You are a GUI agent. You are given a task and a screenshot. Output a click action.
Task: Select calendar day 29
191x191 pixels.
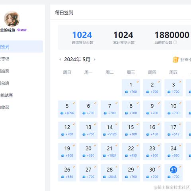click(x=131, y=173)
